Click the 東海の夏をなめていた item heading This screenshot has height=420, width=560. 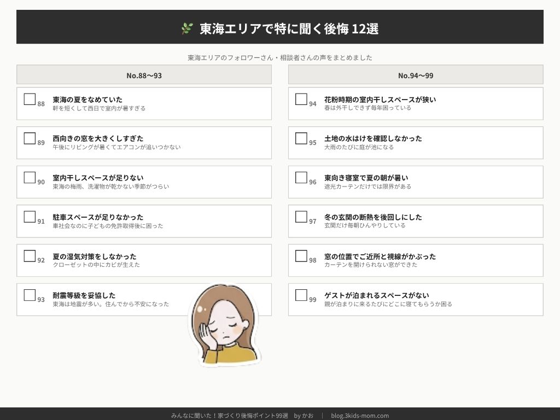click(87, 100)
